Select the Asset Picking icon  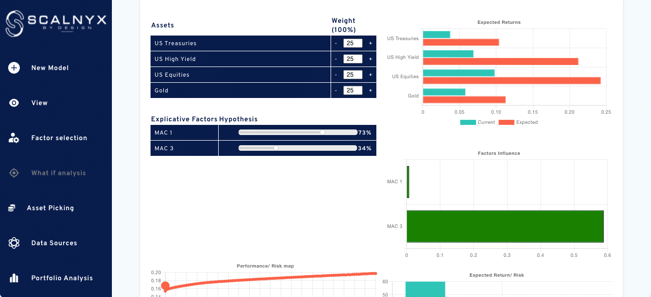point(13,208)
